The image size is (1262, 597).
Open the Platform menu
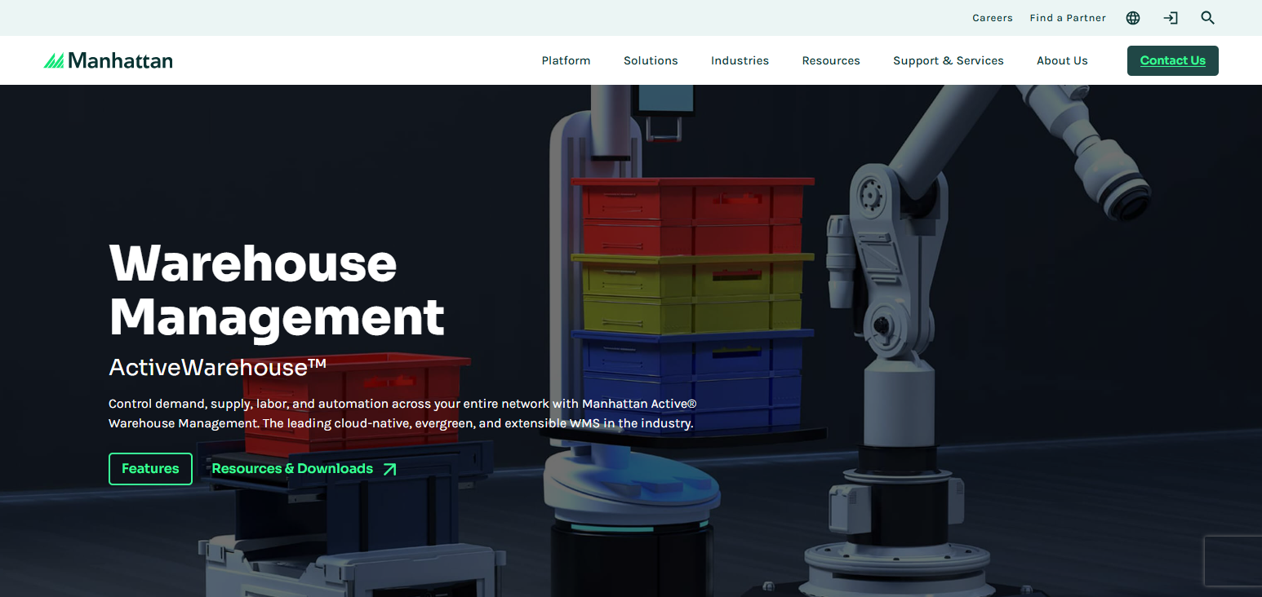[566, 60]
